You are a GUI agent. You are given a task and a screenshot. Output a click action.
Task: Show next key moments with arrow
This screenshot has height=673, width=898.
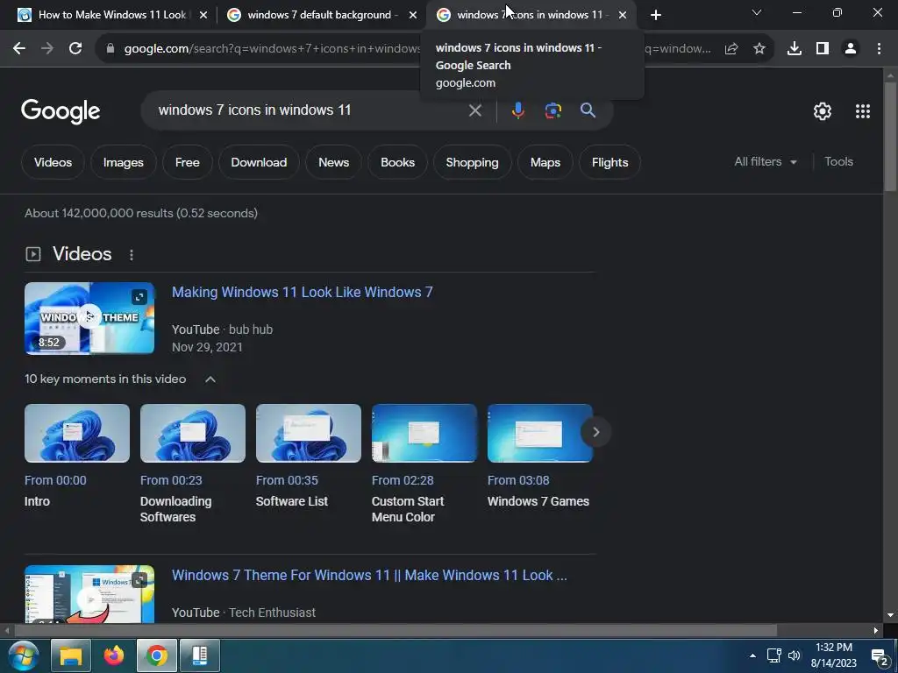click(x=595, y=432)
